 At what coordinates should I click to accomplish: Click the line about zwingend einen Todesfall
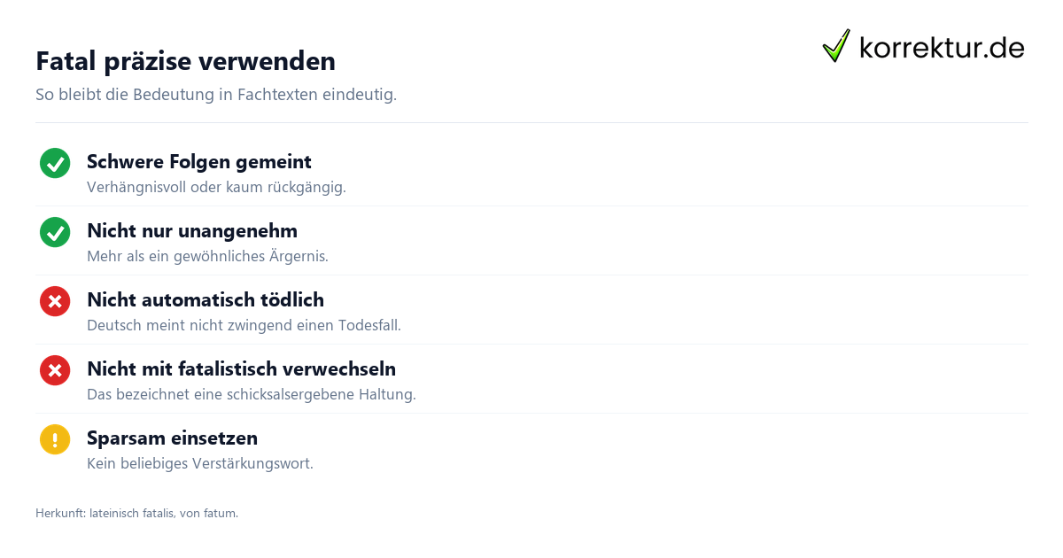click(x=244, y=326)
